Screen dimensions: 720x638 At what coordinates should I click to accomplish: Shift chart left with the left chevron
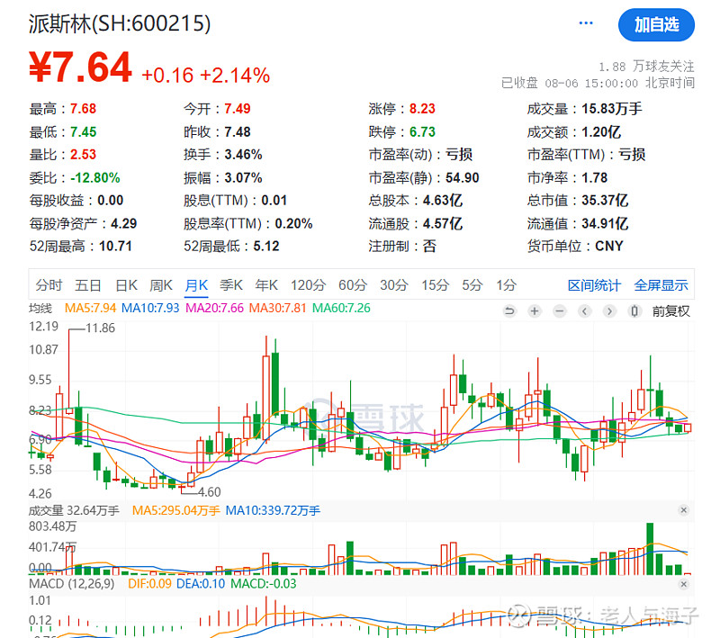pos(584,311)
